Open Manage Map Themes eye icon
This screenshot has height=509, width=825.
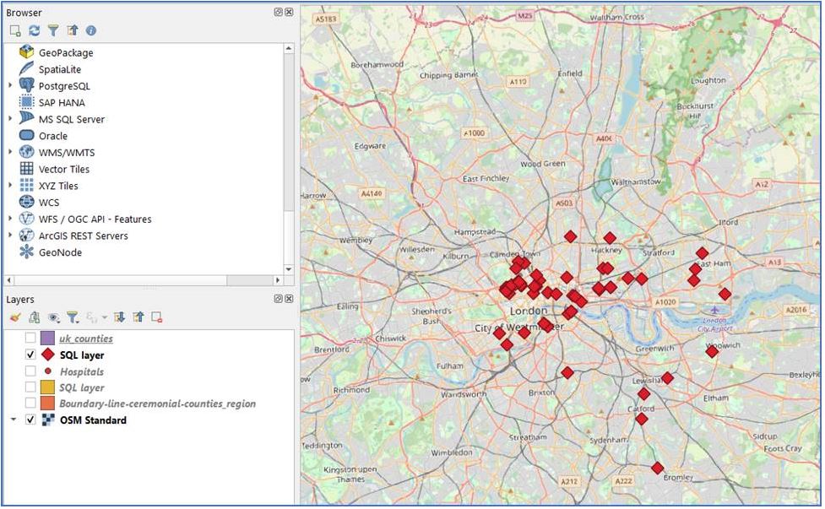(53, 317)
